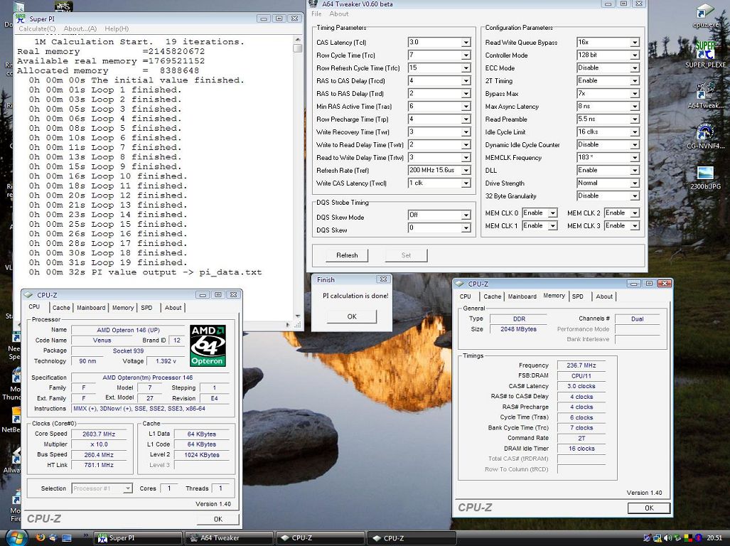The image size is (730, 546).
Task: Click Refresh button in A64 Tweaker
Action: pyautogui.click(x=347, y=255)
